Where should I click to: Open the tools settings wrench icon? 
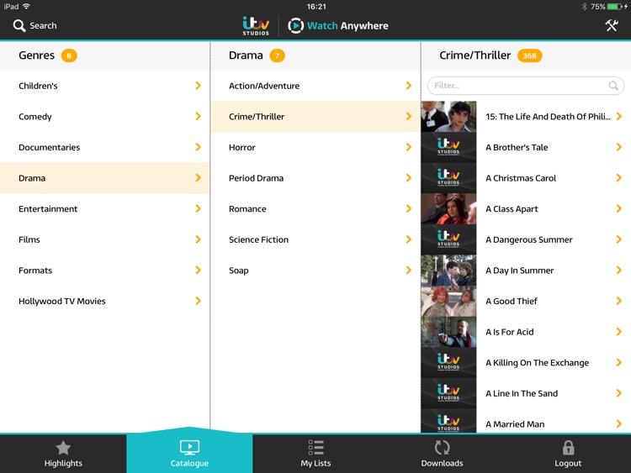click(612, 25)
